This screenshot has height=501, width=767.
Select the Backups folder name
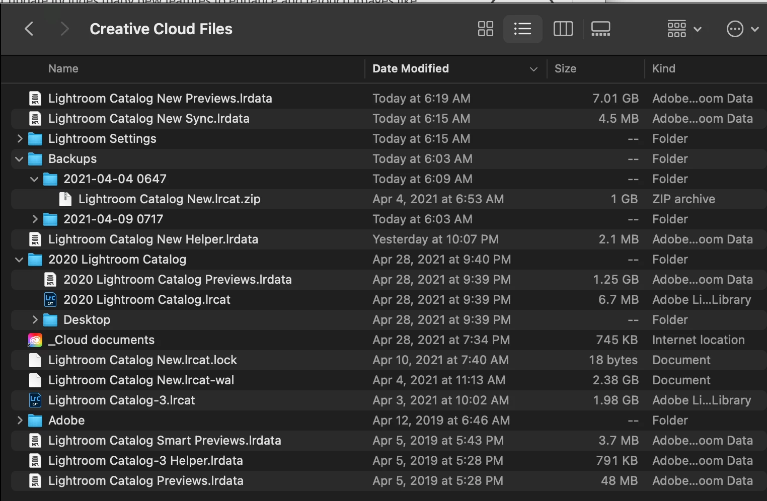click(x=72, y=159)
